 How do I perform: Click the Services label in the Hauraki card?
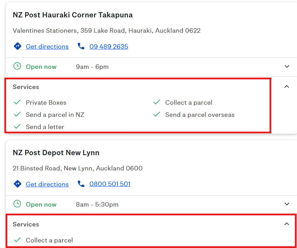pyautogui.click(x=26, y=87)
